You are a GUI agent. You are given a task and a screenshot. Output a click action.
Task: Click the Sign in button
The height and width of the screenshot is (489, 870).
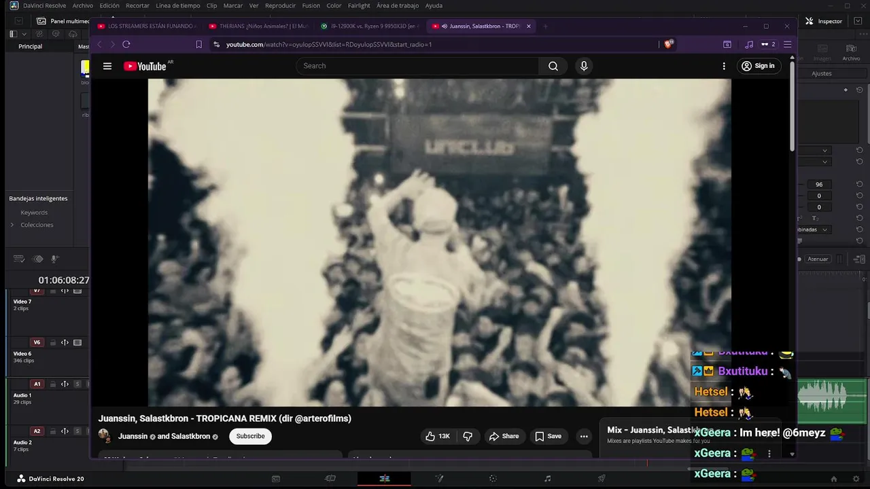click(x=758, y=66)
